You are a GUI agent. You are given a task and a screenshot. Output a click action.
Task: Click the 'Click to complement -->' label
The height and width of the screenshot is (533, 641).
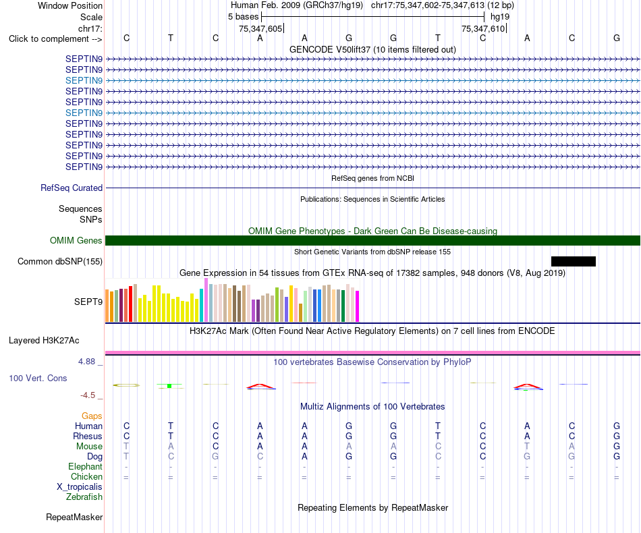[x=55, y=39]
